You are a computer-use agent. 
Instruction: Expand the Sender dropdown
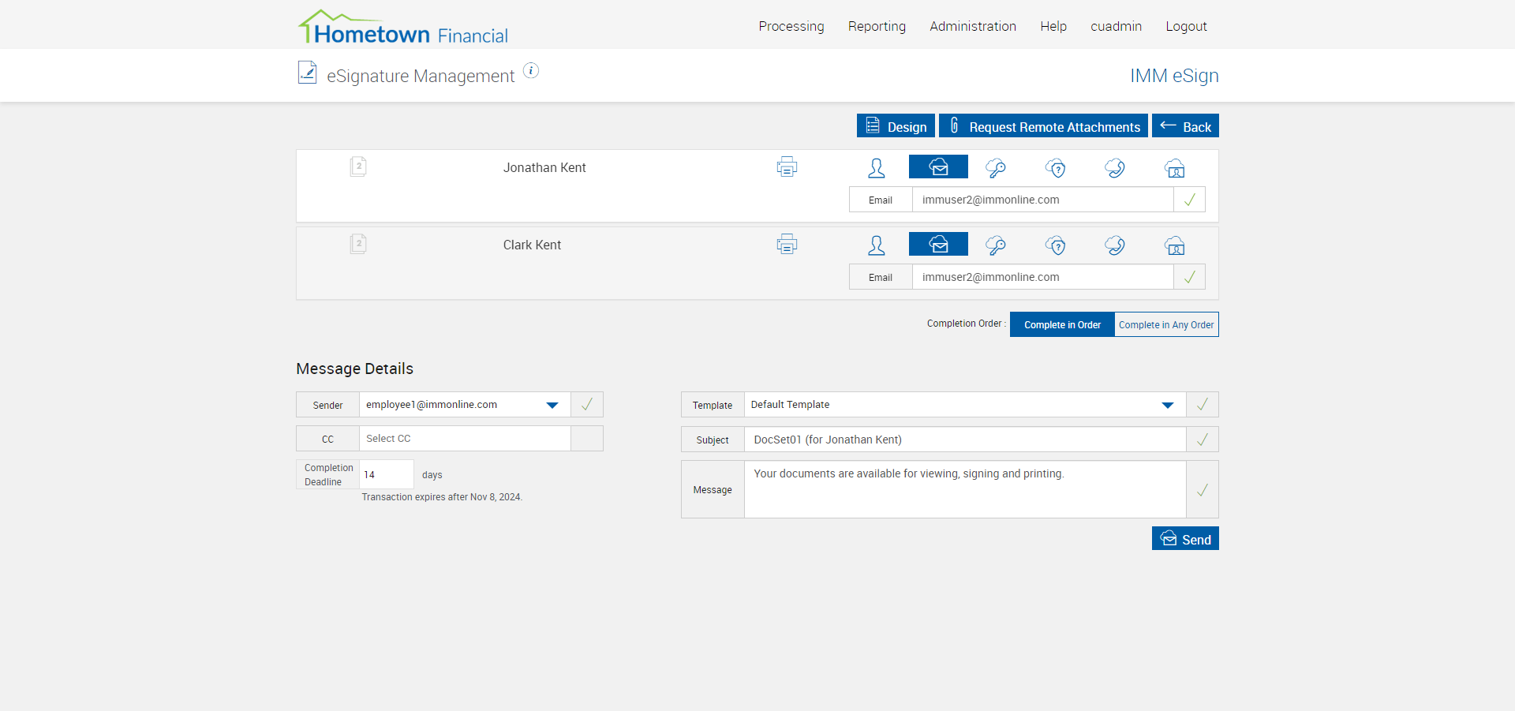pyautogui.click(x=552, y=405)
